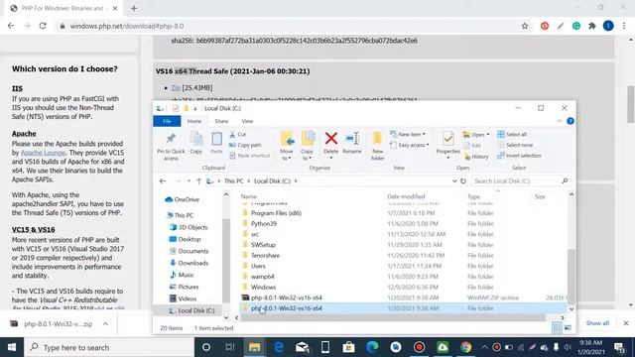Create a New folder from ribbon
Screen dimensions: 635x357
377,146
